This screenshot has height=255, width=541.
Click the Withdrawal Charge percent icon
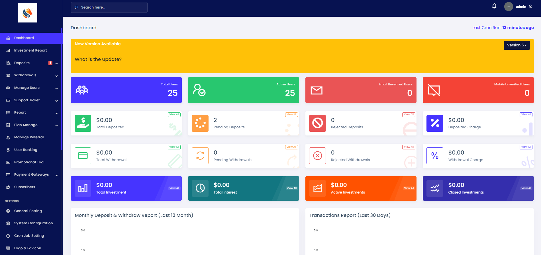click(x=435, y=156)
